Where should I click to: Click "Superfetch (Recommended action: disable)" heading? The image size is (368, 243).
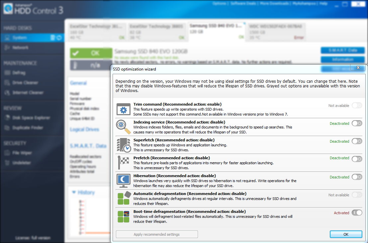pyautogui.click(x=174, y=140)
